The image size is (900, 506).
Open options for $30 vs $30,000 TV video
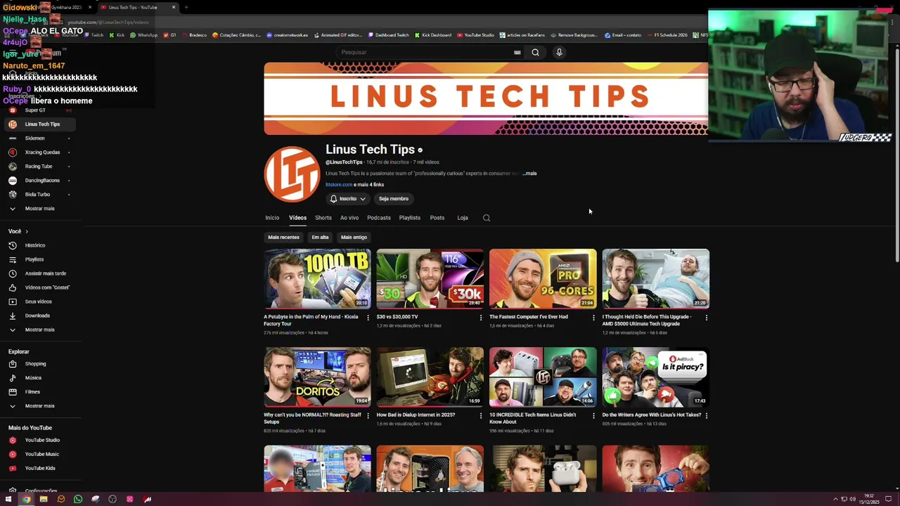(x=481, y=318)
